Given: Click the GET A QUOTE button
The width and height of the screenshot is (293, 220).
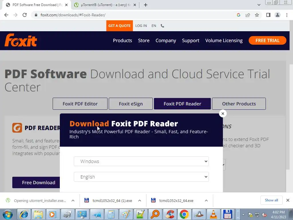Looking at the screenshot, I should click(x=119, y=25).
